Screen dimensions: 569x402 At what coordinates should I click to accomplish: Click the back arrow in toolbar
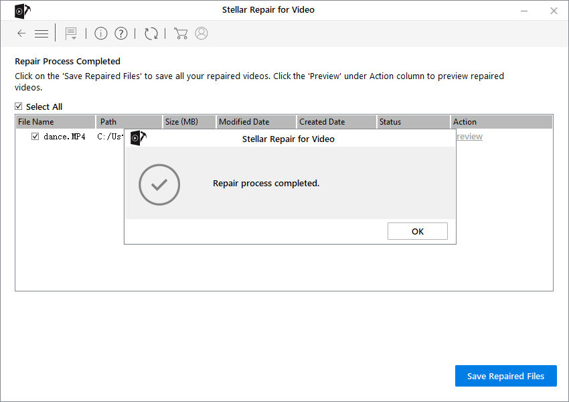click(x=21, y=33)
